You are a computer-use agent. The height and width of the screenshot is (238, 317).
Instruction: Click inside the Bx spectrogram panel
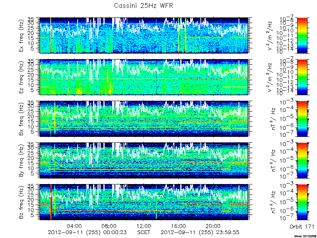point(143,119)
